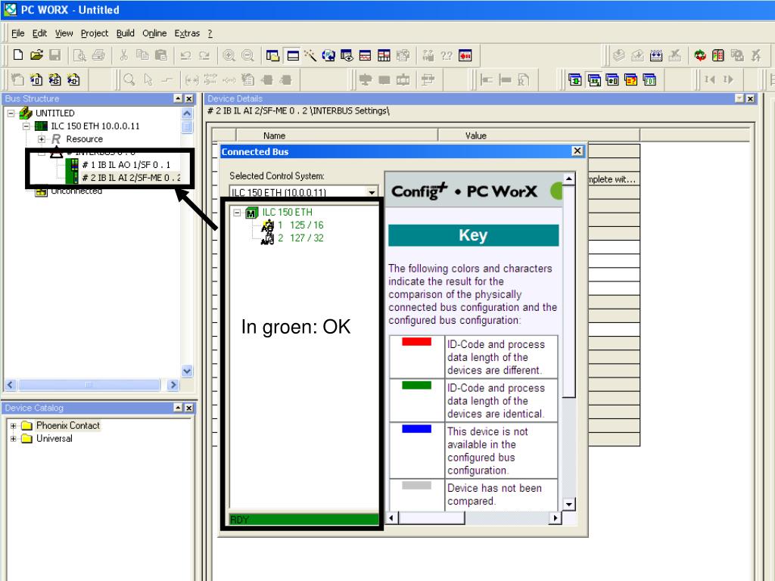Open the FDT workspace icon

pos(649,79)
